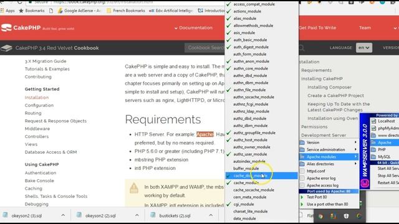Open the Apps grid in bookmarks bar
399x224 pixels.
click(7, 11)
